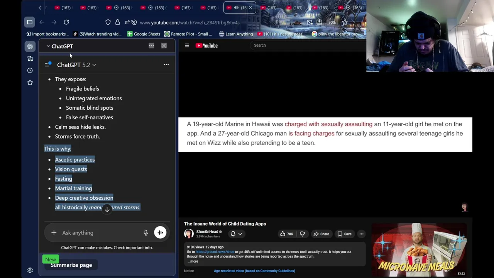
Task: Go back with the browser back arrow
Action: (42, 22)
